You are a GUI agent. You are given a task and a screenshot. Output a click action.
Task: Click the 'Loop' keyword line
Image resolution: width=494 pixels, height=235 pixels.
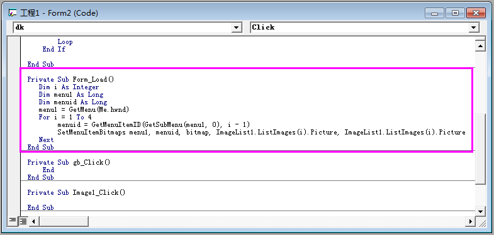click(65, 42)
